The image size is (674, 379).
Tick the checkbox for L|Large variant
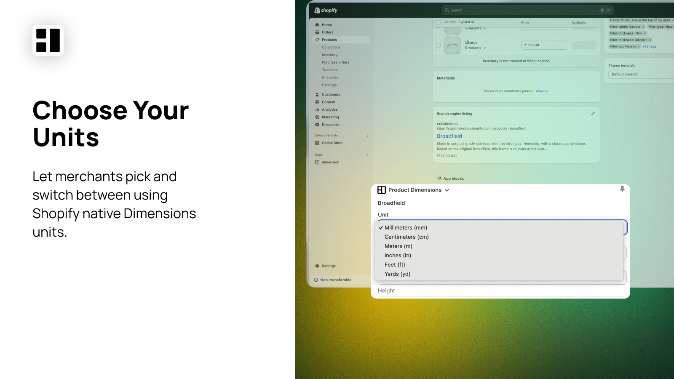[438, 45]
